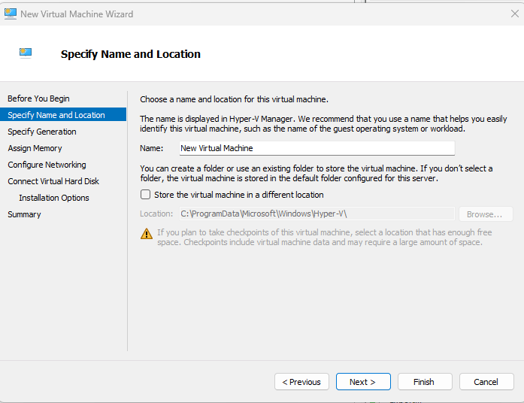Click the monitor icon beside the page heading
524x403 pixels.
point(26,53)
